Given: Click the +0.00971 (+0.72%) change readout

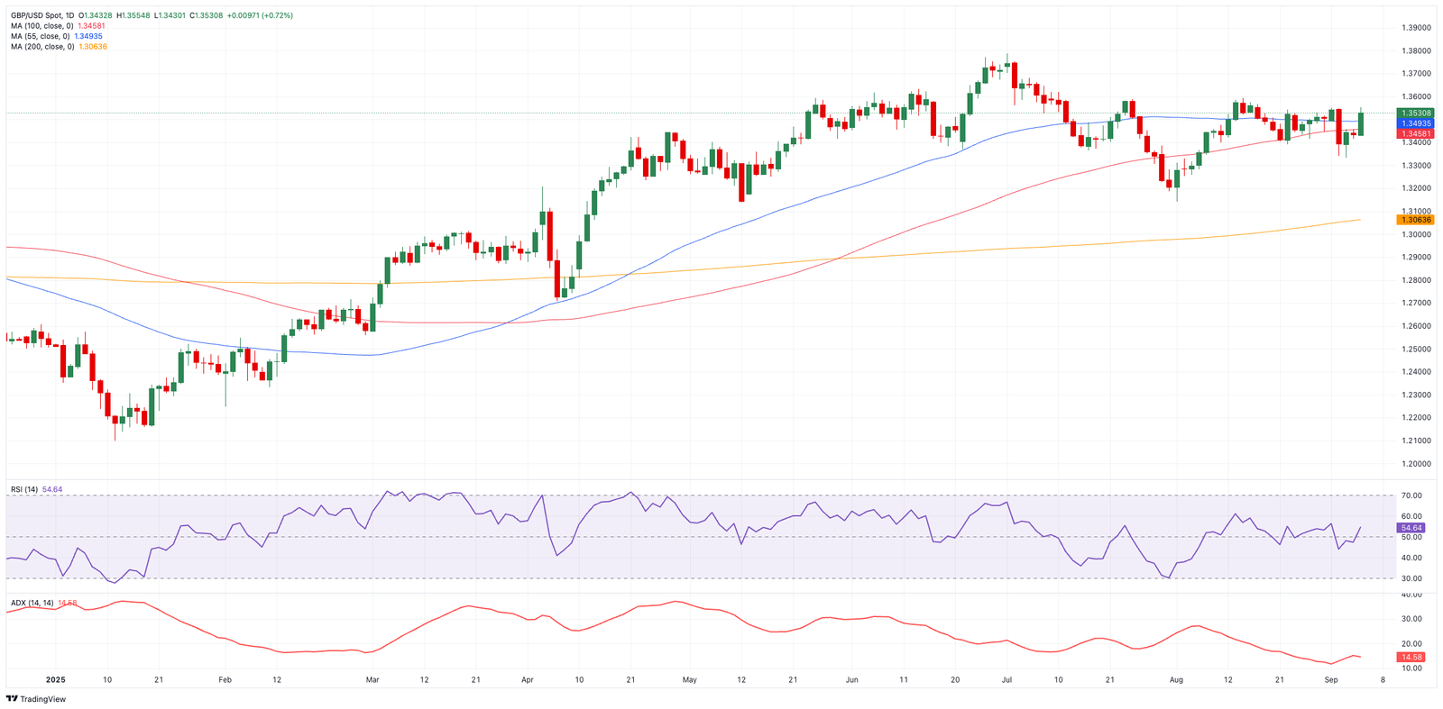Looking at the screenshot, I should (x=260, y=15).
